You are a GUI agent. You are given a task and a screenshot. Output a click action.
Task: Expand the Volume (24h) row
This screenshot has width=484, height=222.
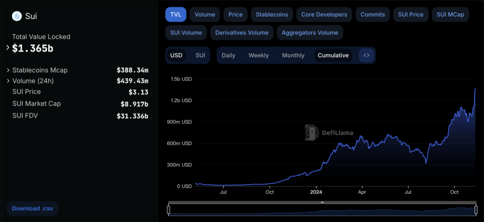point(8,81)
